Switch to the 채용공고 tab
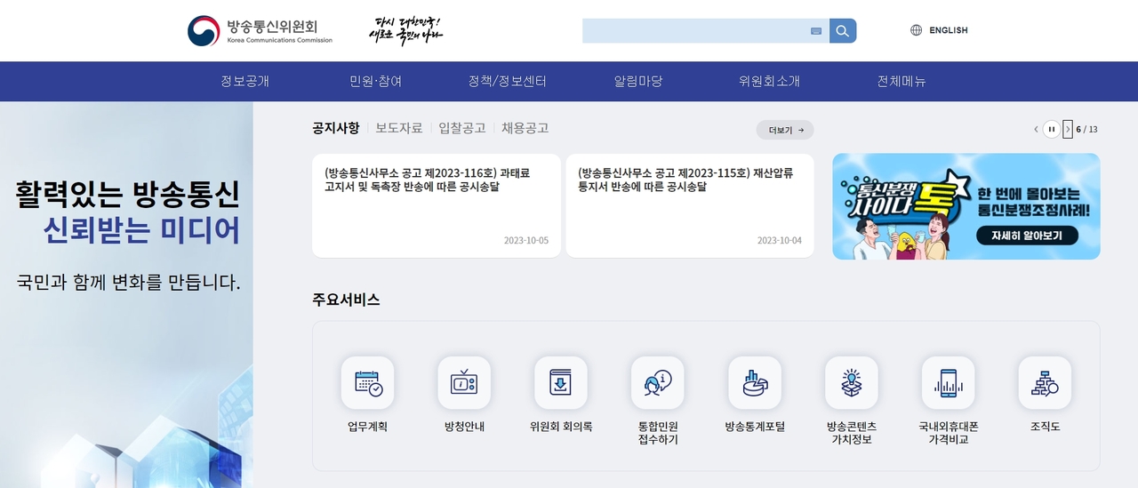The image size is (1138, 488). (525, 128)
